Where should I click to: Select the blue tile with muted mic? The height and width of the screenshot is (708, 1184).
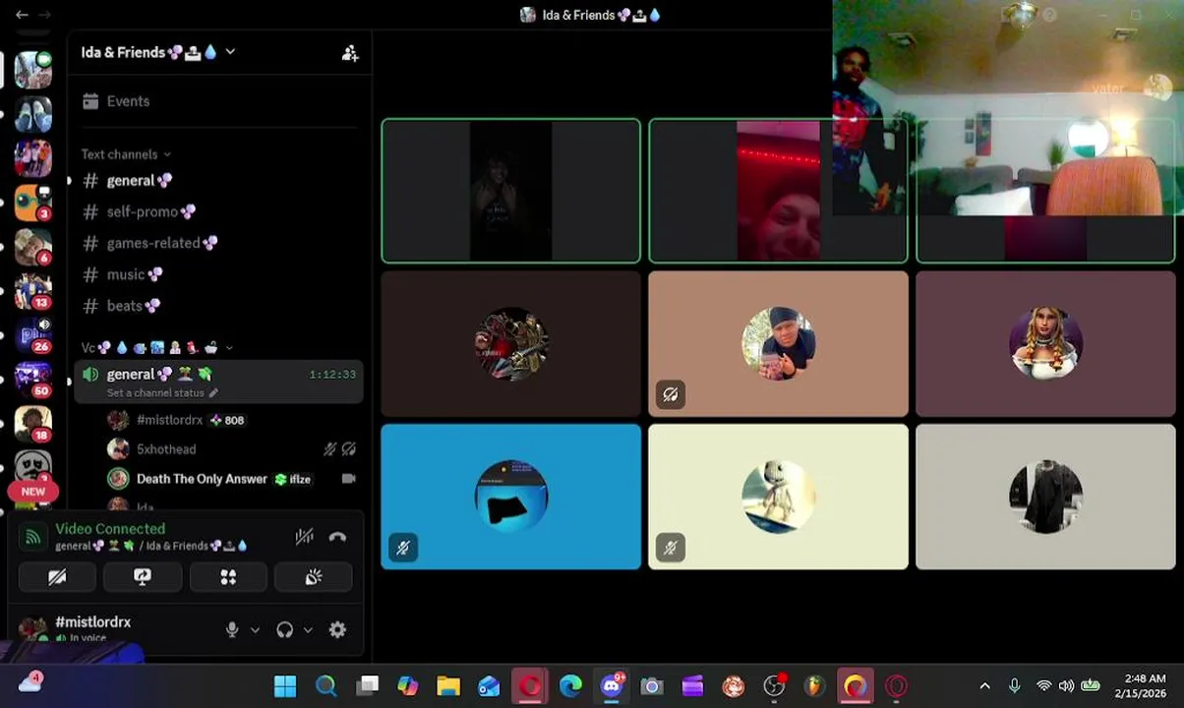tap(510, 497)
